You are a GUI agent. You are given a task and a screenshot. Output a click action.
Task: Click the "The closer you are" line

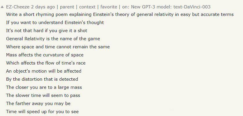click(x=44, y=87)
